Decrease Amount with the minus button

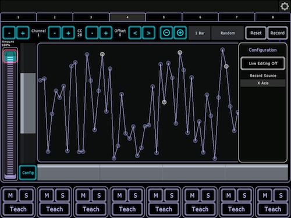coord(9,33)
